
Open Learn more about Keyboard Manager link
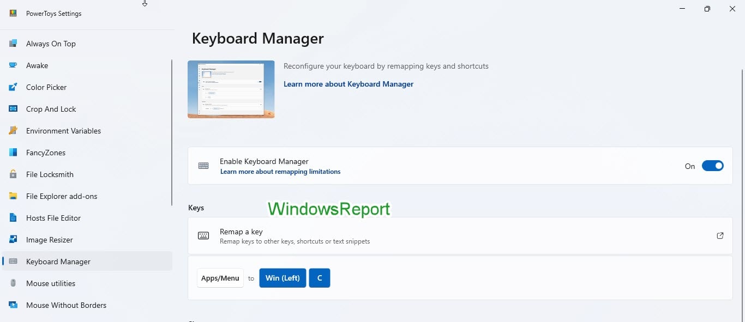(349, 84)
